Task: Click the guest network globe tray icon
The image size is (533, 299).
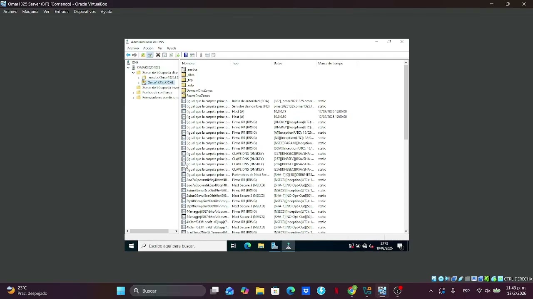Action: (365, 246)
